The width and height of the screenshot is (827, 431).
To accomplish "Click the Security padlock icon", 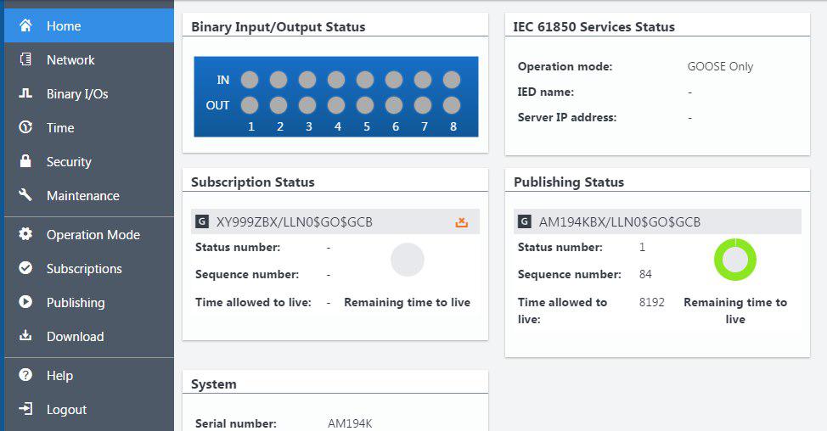I will 25,161.
